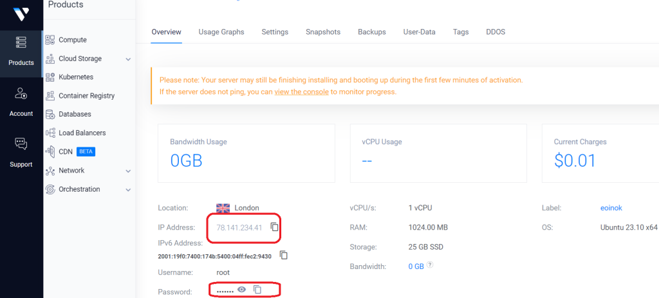
Task: Expand the Cloud Storage submenu chevron
Action: 128,59
